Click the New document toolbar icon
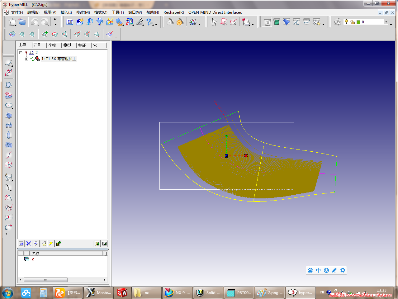The image size is (398, 299). point(12,22)
